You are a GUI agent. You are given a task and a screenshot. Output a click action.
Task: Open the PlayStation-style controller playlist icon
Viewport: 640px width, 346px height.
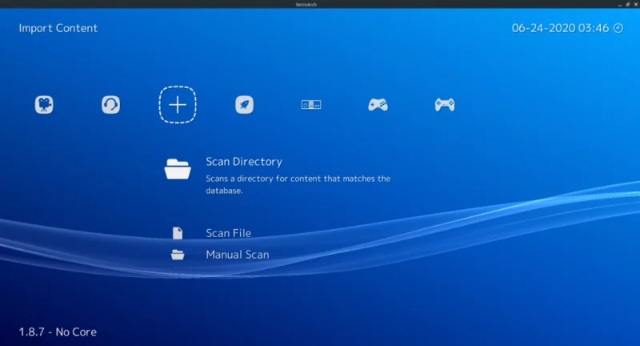445,105
